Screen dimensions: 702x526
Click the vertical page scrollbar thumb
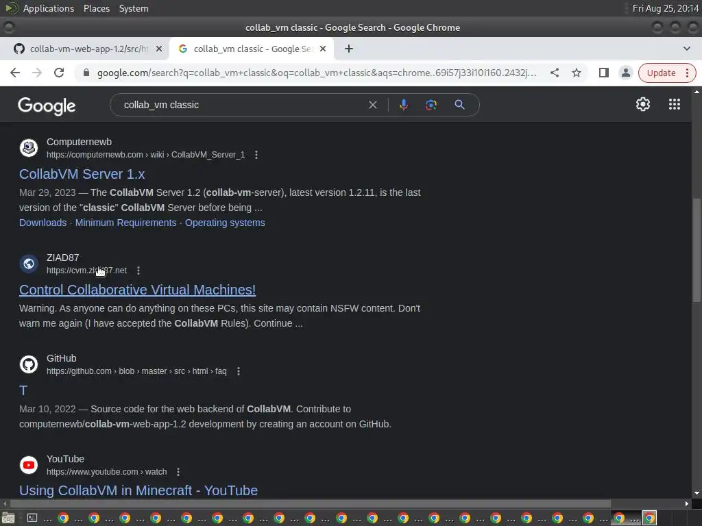[x=697, y=251]
